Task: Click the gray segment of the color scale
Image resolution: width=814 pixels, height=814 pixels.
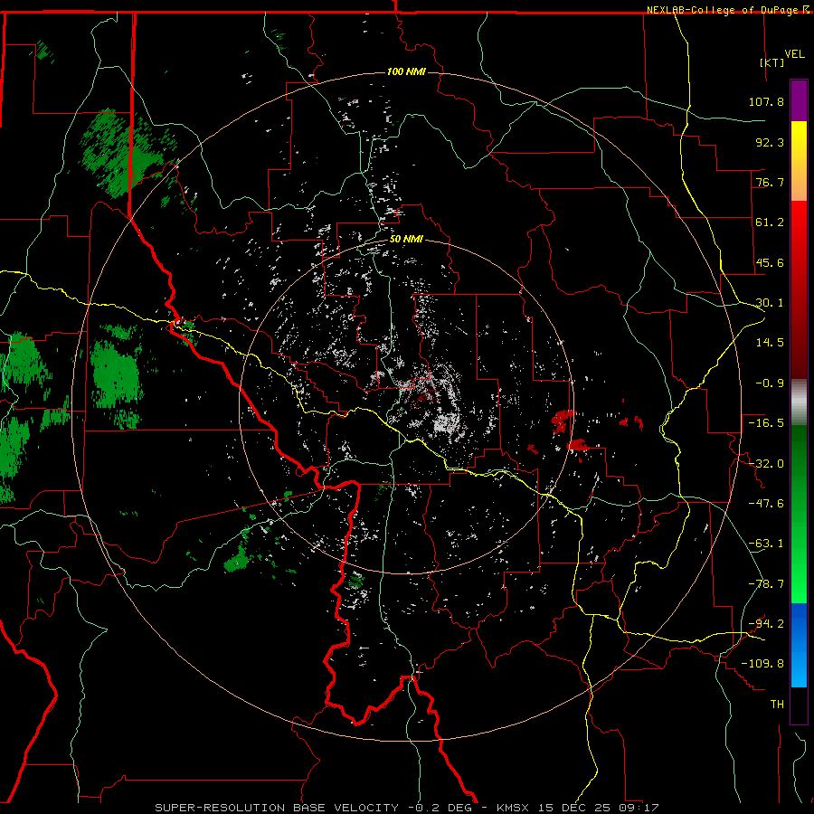Action: pyautogui.click(x=799, y=402)
